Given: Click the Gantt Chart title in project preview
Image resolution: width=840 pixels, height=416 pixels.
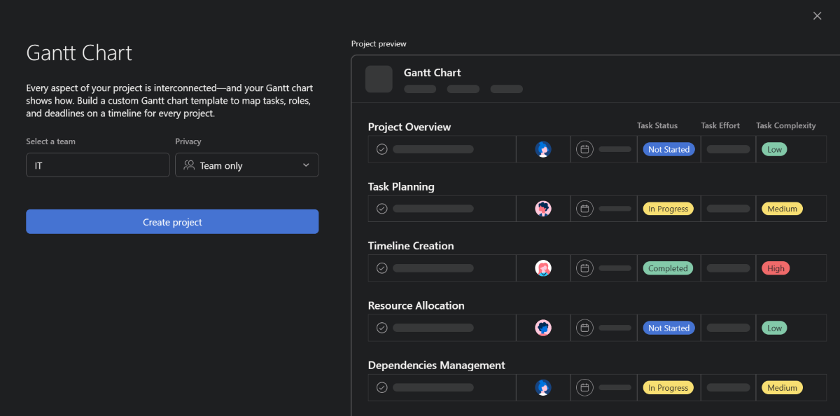Looking at the screenshot, I should pyautogui.click(x=432, y=73).
